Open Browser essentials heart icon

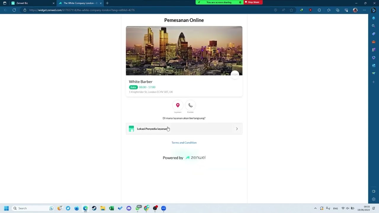point(346,10)
